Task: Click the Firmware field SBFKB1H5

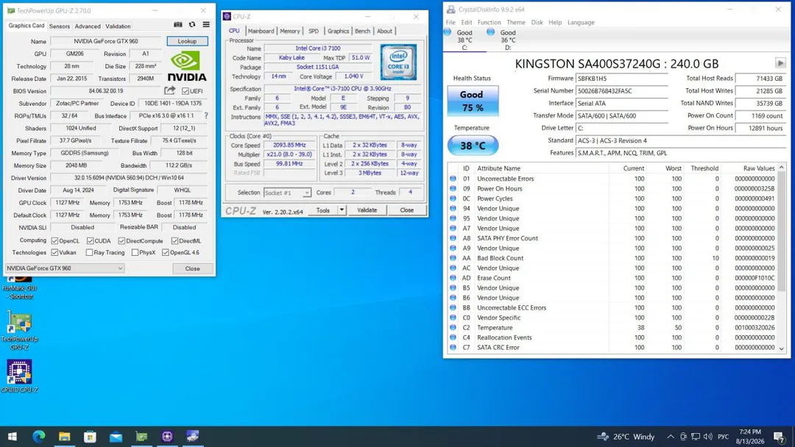Action: (621, 79)
